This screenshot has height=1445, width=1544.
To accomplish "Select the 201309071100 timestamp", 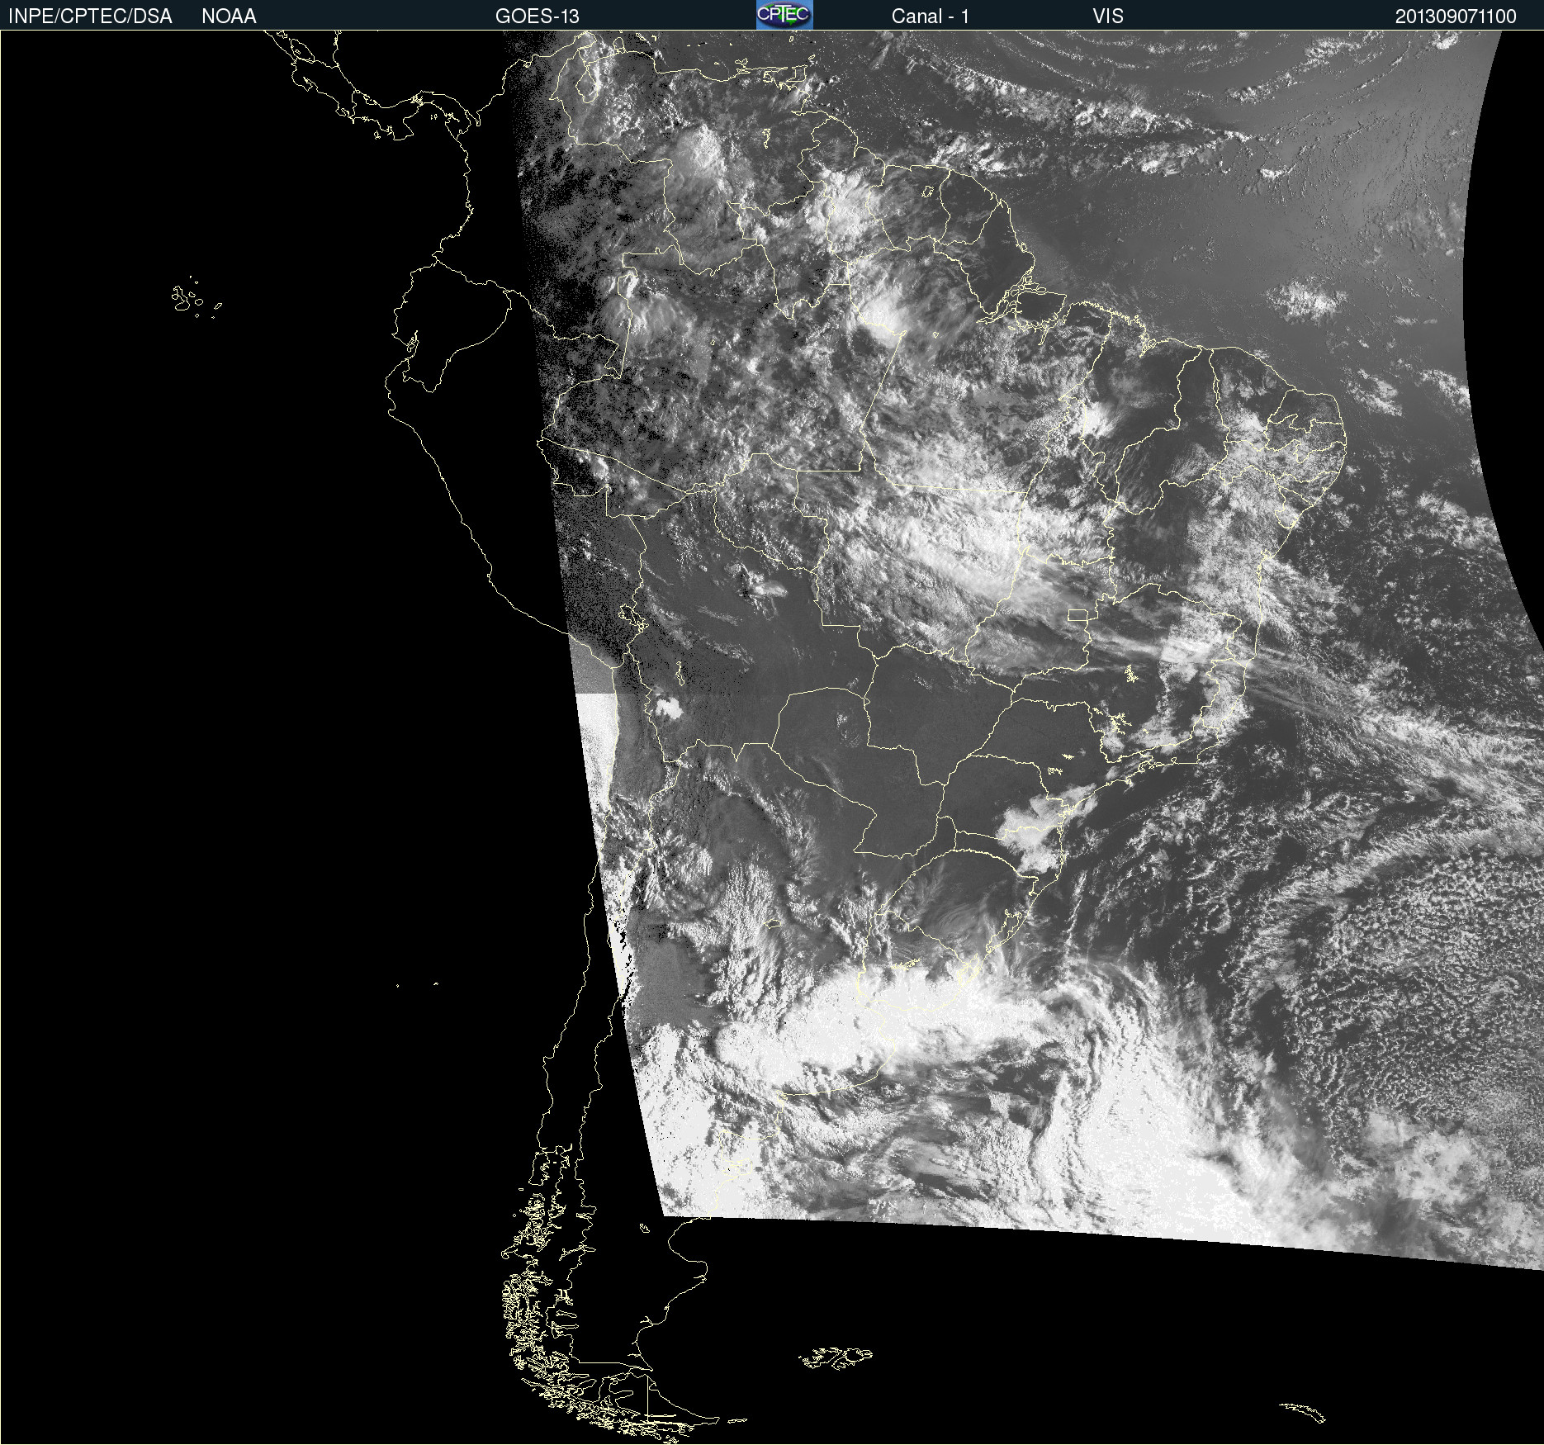I will click(1456, 17).
